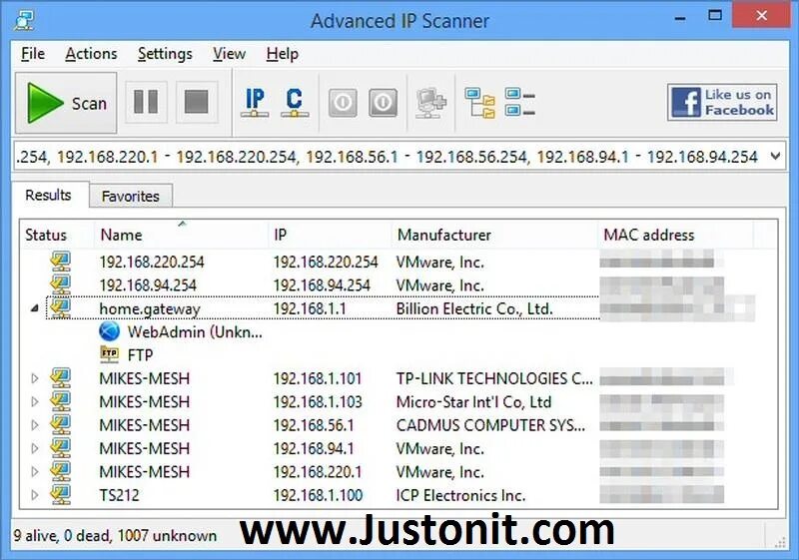Select the TS212 device name
799x560 pixels.
[119, 495]
